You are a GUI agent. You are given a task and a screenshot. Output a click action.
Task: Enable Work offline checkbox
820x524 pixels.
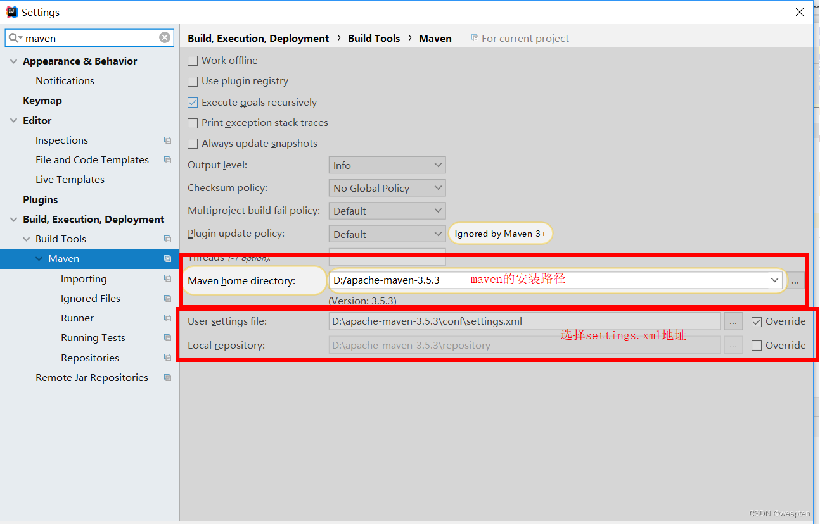(193, 61)
